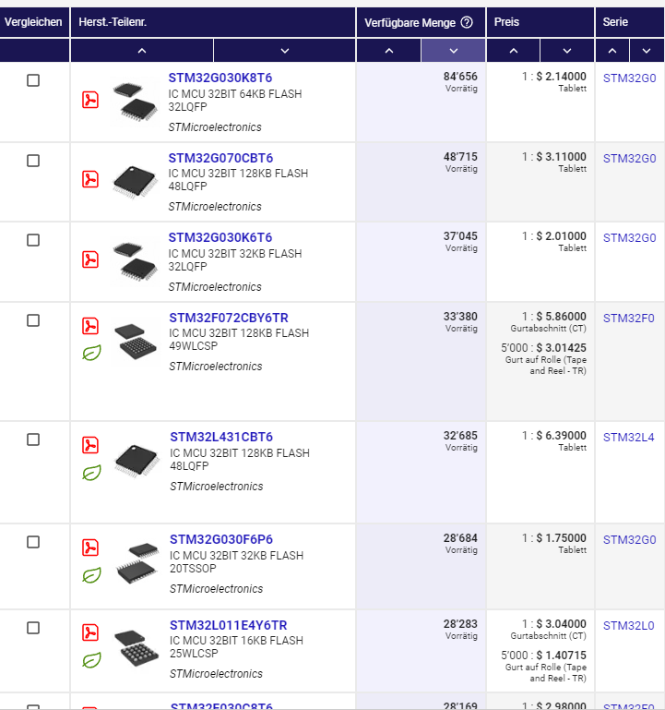Screen dimensions: 665x710
Task: Tick compare checkbox for STM32L431CBT6
Action: point(33,439)
